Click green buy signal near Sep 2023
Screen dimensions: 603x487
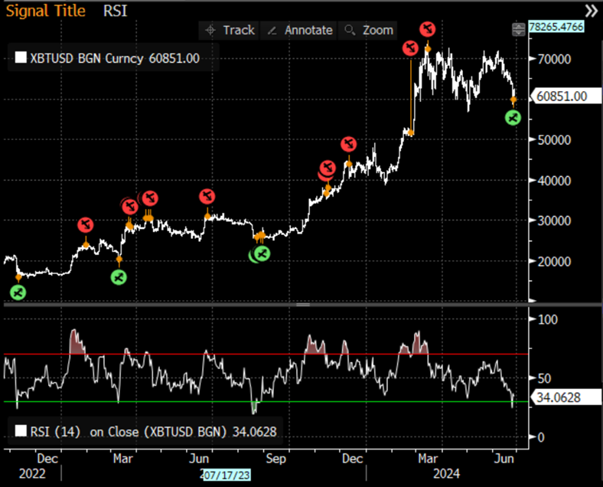262,253
